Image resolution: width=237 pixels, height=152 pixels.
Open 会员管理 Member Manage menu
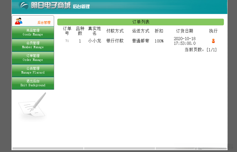(33, 45)
